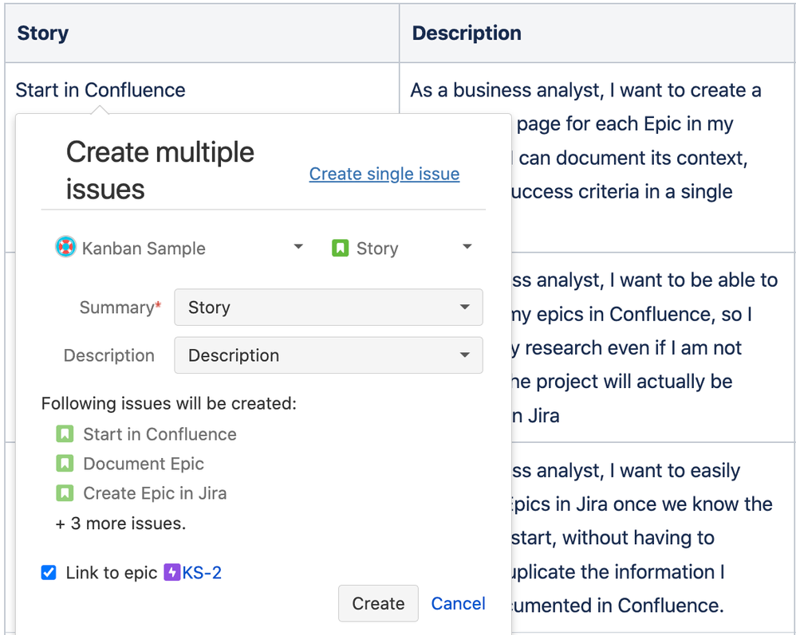Cancel the Create multiple issues dialog
This screenshot has width=796, height=635.
(458, 604)
